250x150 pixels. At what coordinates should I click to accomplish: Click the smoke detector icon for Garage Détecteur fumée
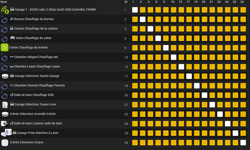pyautogui.click(x=5, y=76)
